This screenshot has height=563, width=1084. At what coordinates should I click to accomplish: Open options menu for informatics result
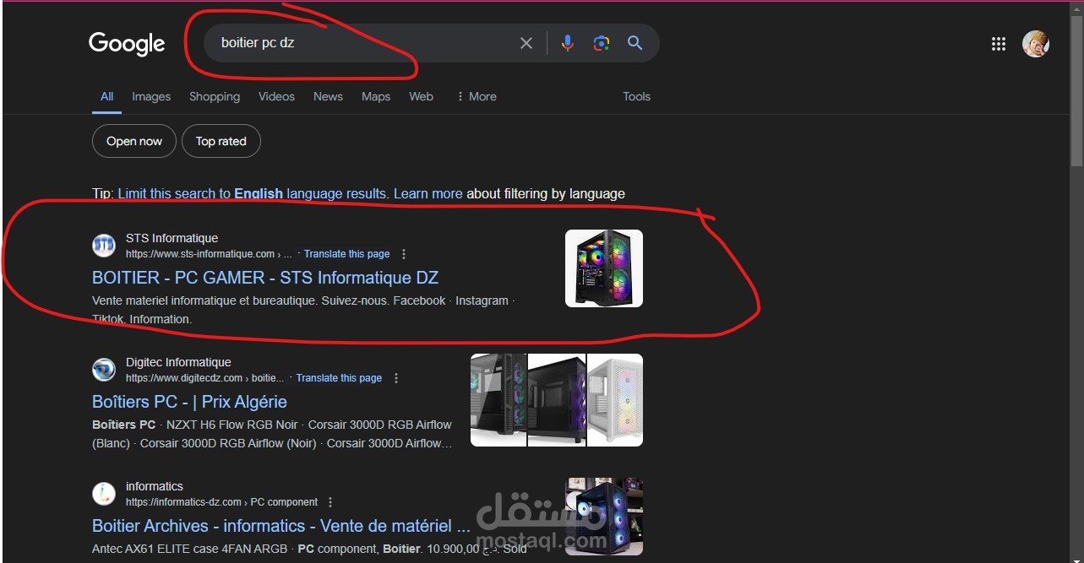330,502
